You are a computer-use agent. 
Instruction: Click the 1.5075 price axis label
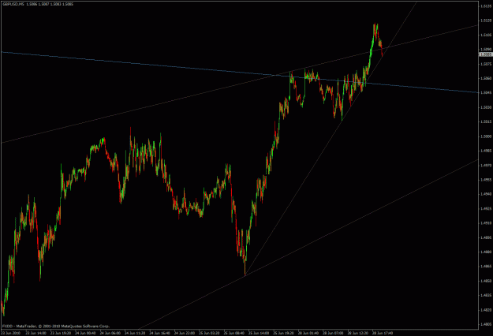coord(486,64)
